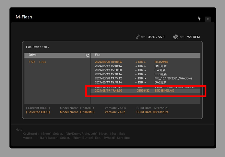Screen dimensions: 225x157
Task: Click the < DIR > marker of BIOS更新
Action: pyautogui.click(x=140, y=62)
